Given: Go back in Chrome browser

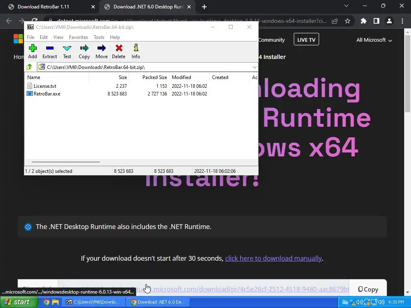Looking at the screenshot, I should point(9,21).
